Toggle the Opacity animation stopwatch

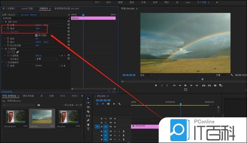[x=8, y=56]
